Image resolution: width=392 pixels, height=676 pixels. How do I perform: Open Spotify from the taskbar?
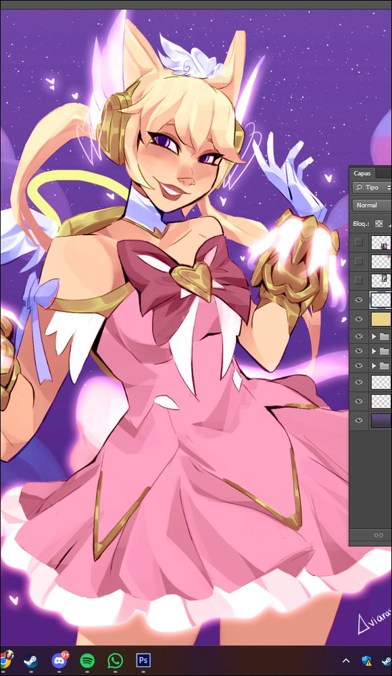tap(88, 660)
